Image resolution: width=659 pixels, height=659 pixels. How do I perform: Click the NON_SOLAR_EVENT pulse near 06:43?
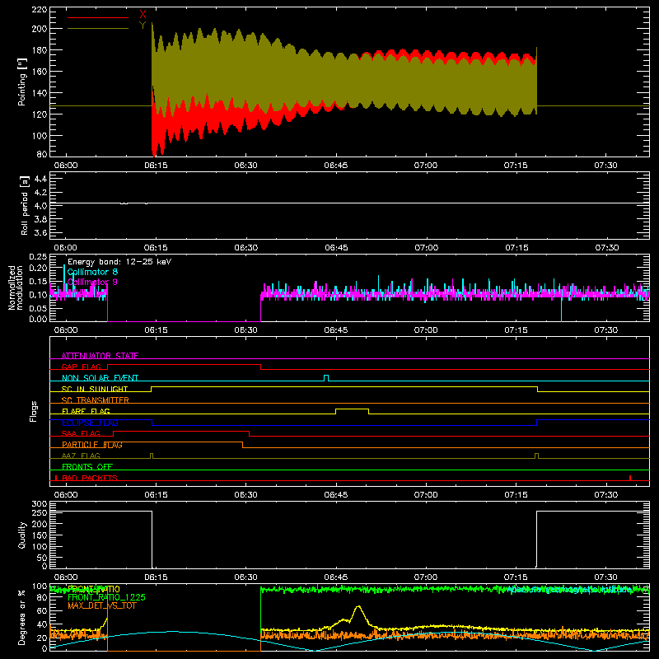pyautogui.click(x=326, y=377)
